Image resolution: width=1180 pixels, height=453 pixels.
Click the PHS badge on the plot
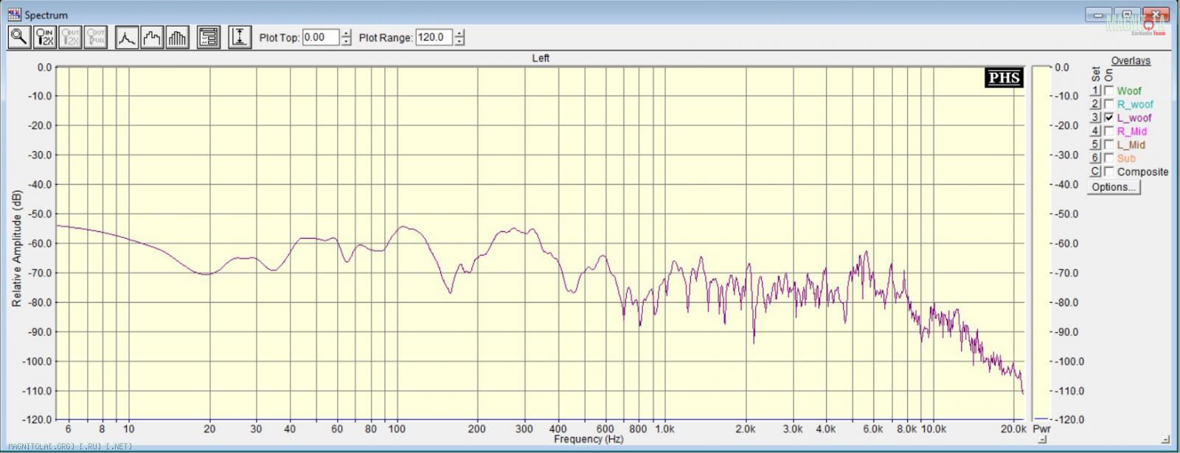(1004, 78)
